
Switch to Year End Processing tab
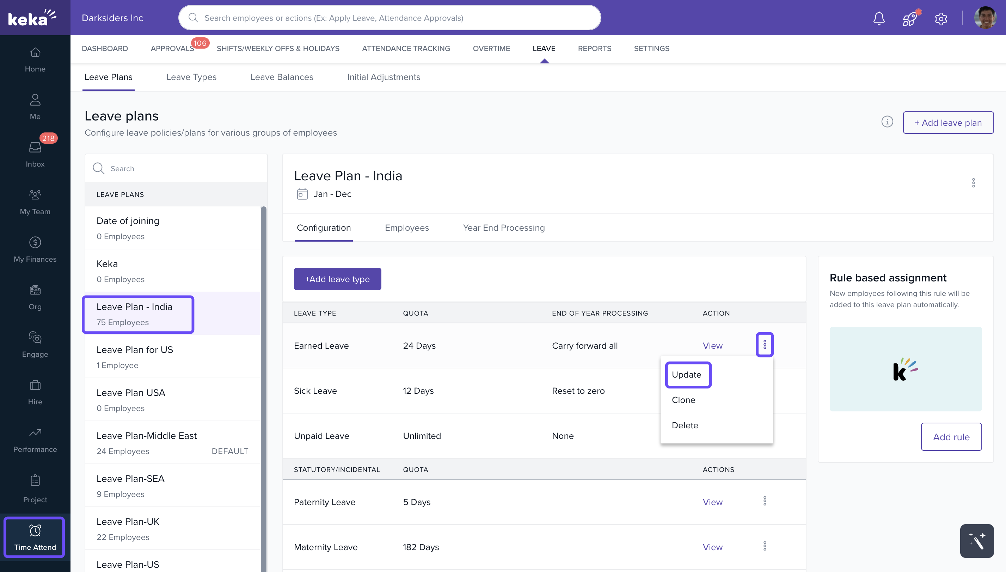tap(504, 228)
